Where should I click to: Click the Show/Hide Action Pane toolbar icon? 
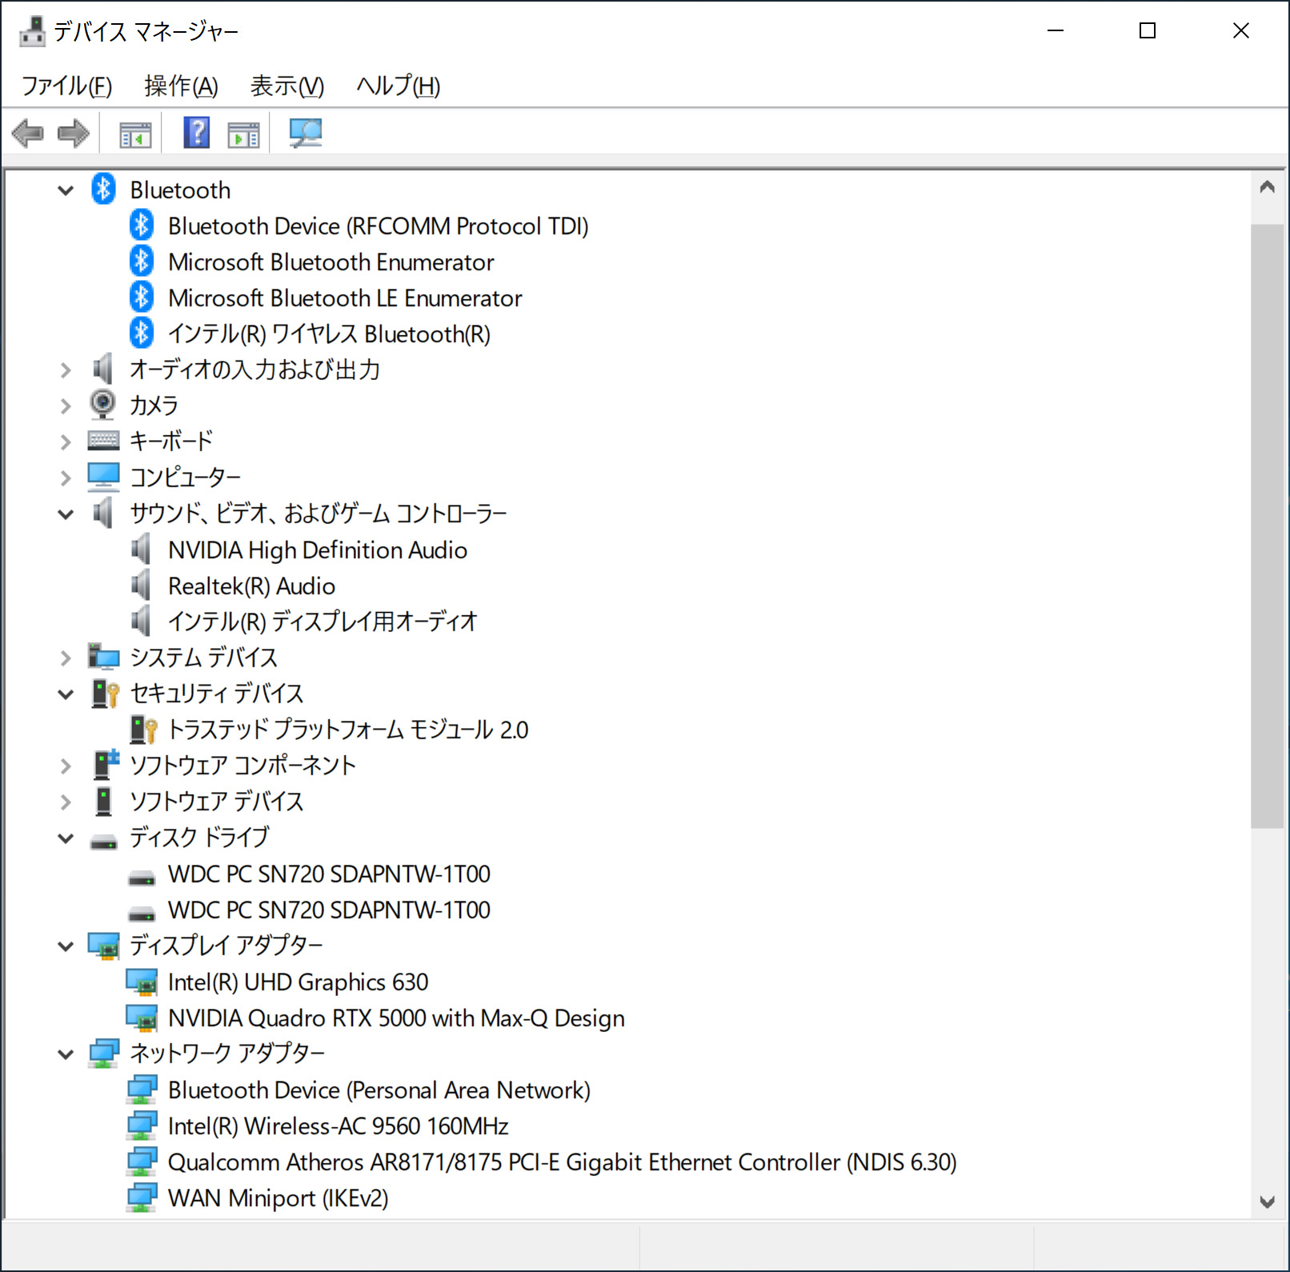(x=244, y=133)
